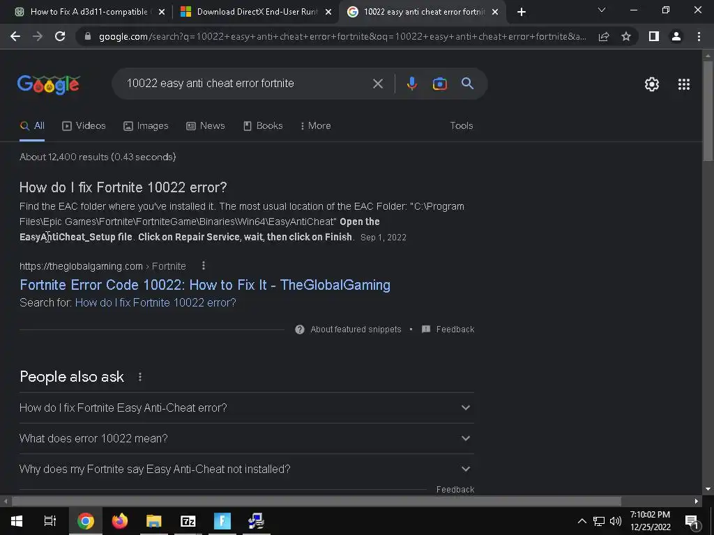Screen dimensions: 714x535
Task: Open the Chrome profile avatar menu
Action: point(676,36)
